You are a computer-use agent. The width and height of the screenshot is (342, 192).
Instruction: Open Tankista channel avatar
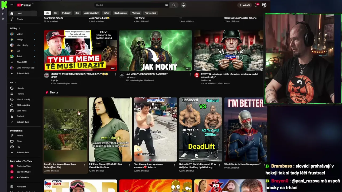pos(197,75)
